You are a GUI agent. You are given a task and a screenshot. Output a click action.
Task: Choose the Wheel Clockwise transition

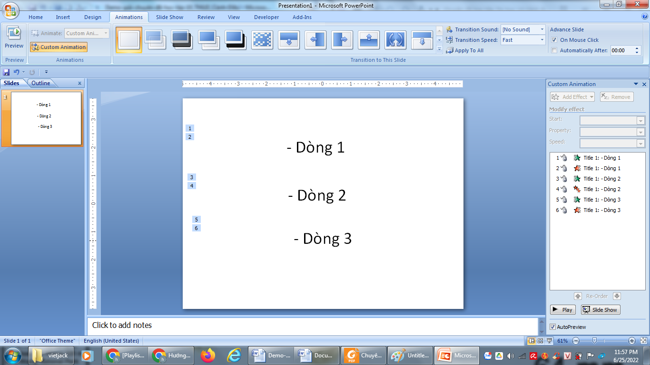tap(395, 40)
